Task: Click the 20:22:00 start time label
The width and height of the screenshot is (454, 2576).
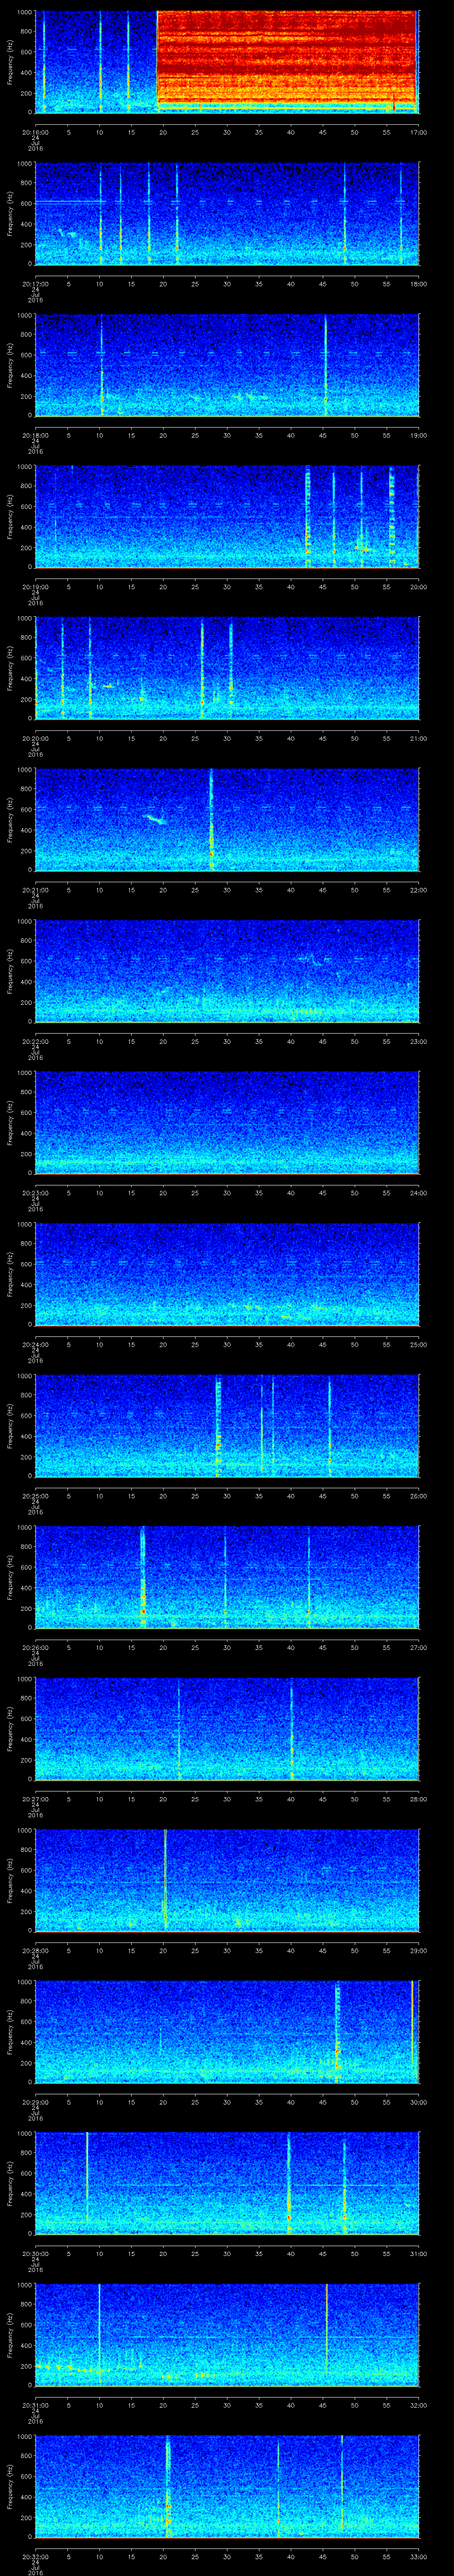Action: 35,1041
